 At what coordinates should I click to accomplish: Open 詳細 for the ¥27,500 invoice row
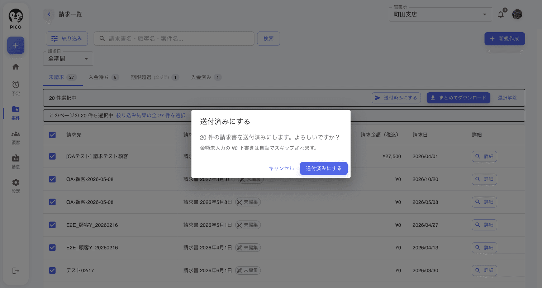484,156
